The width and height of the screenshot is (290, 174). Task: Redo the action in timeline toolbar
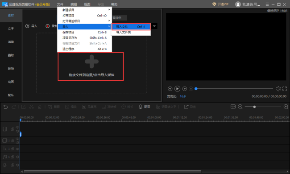pyautogui.click(x=13, y=107)
